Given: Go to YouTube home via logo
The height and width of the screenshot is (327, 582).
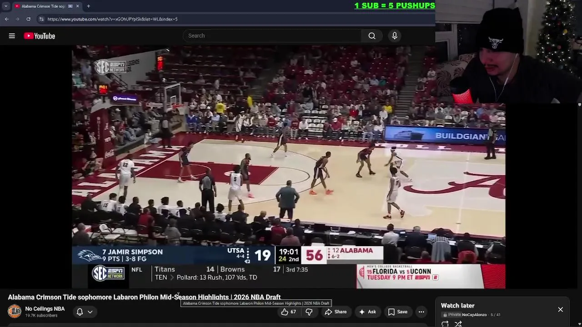Looking at the screenshot, I should coord(40,36).
